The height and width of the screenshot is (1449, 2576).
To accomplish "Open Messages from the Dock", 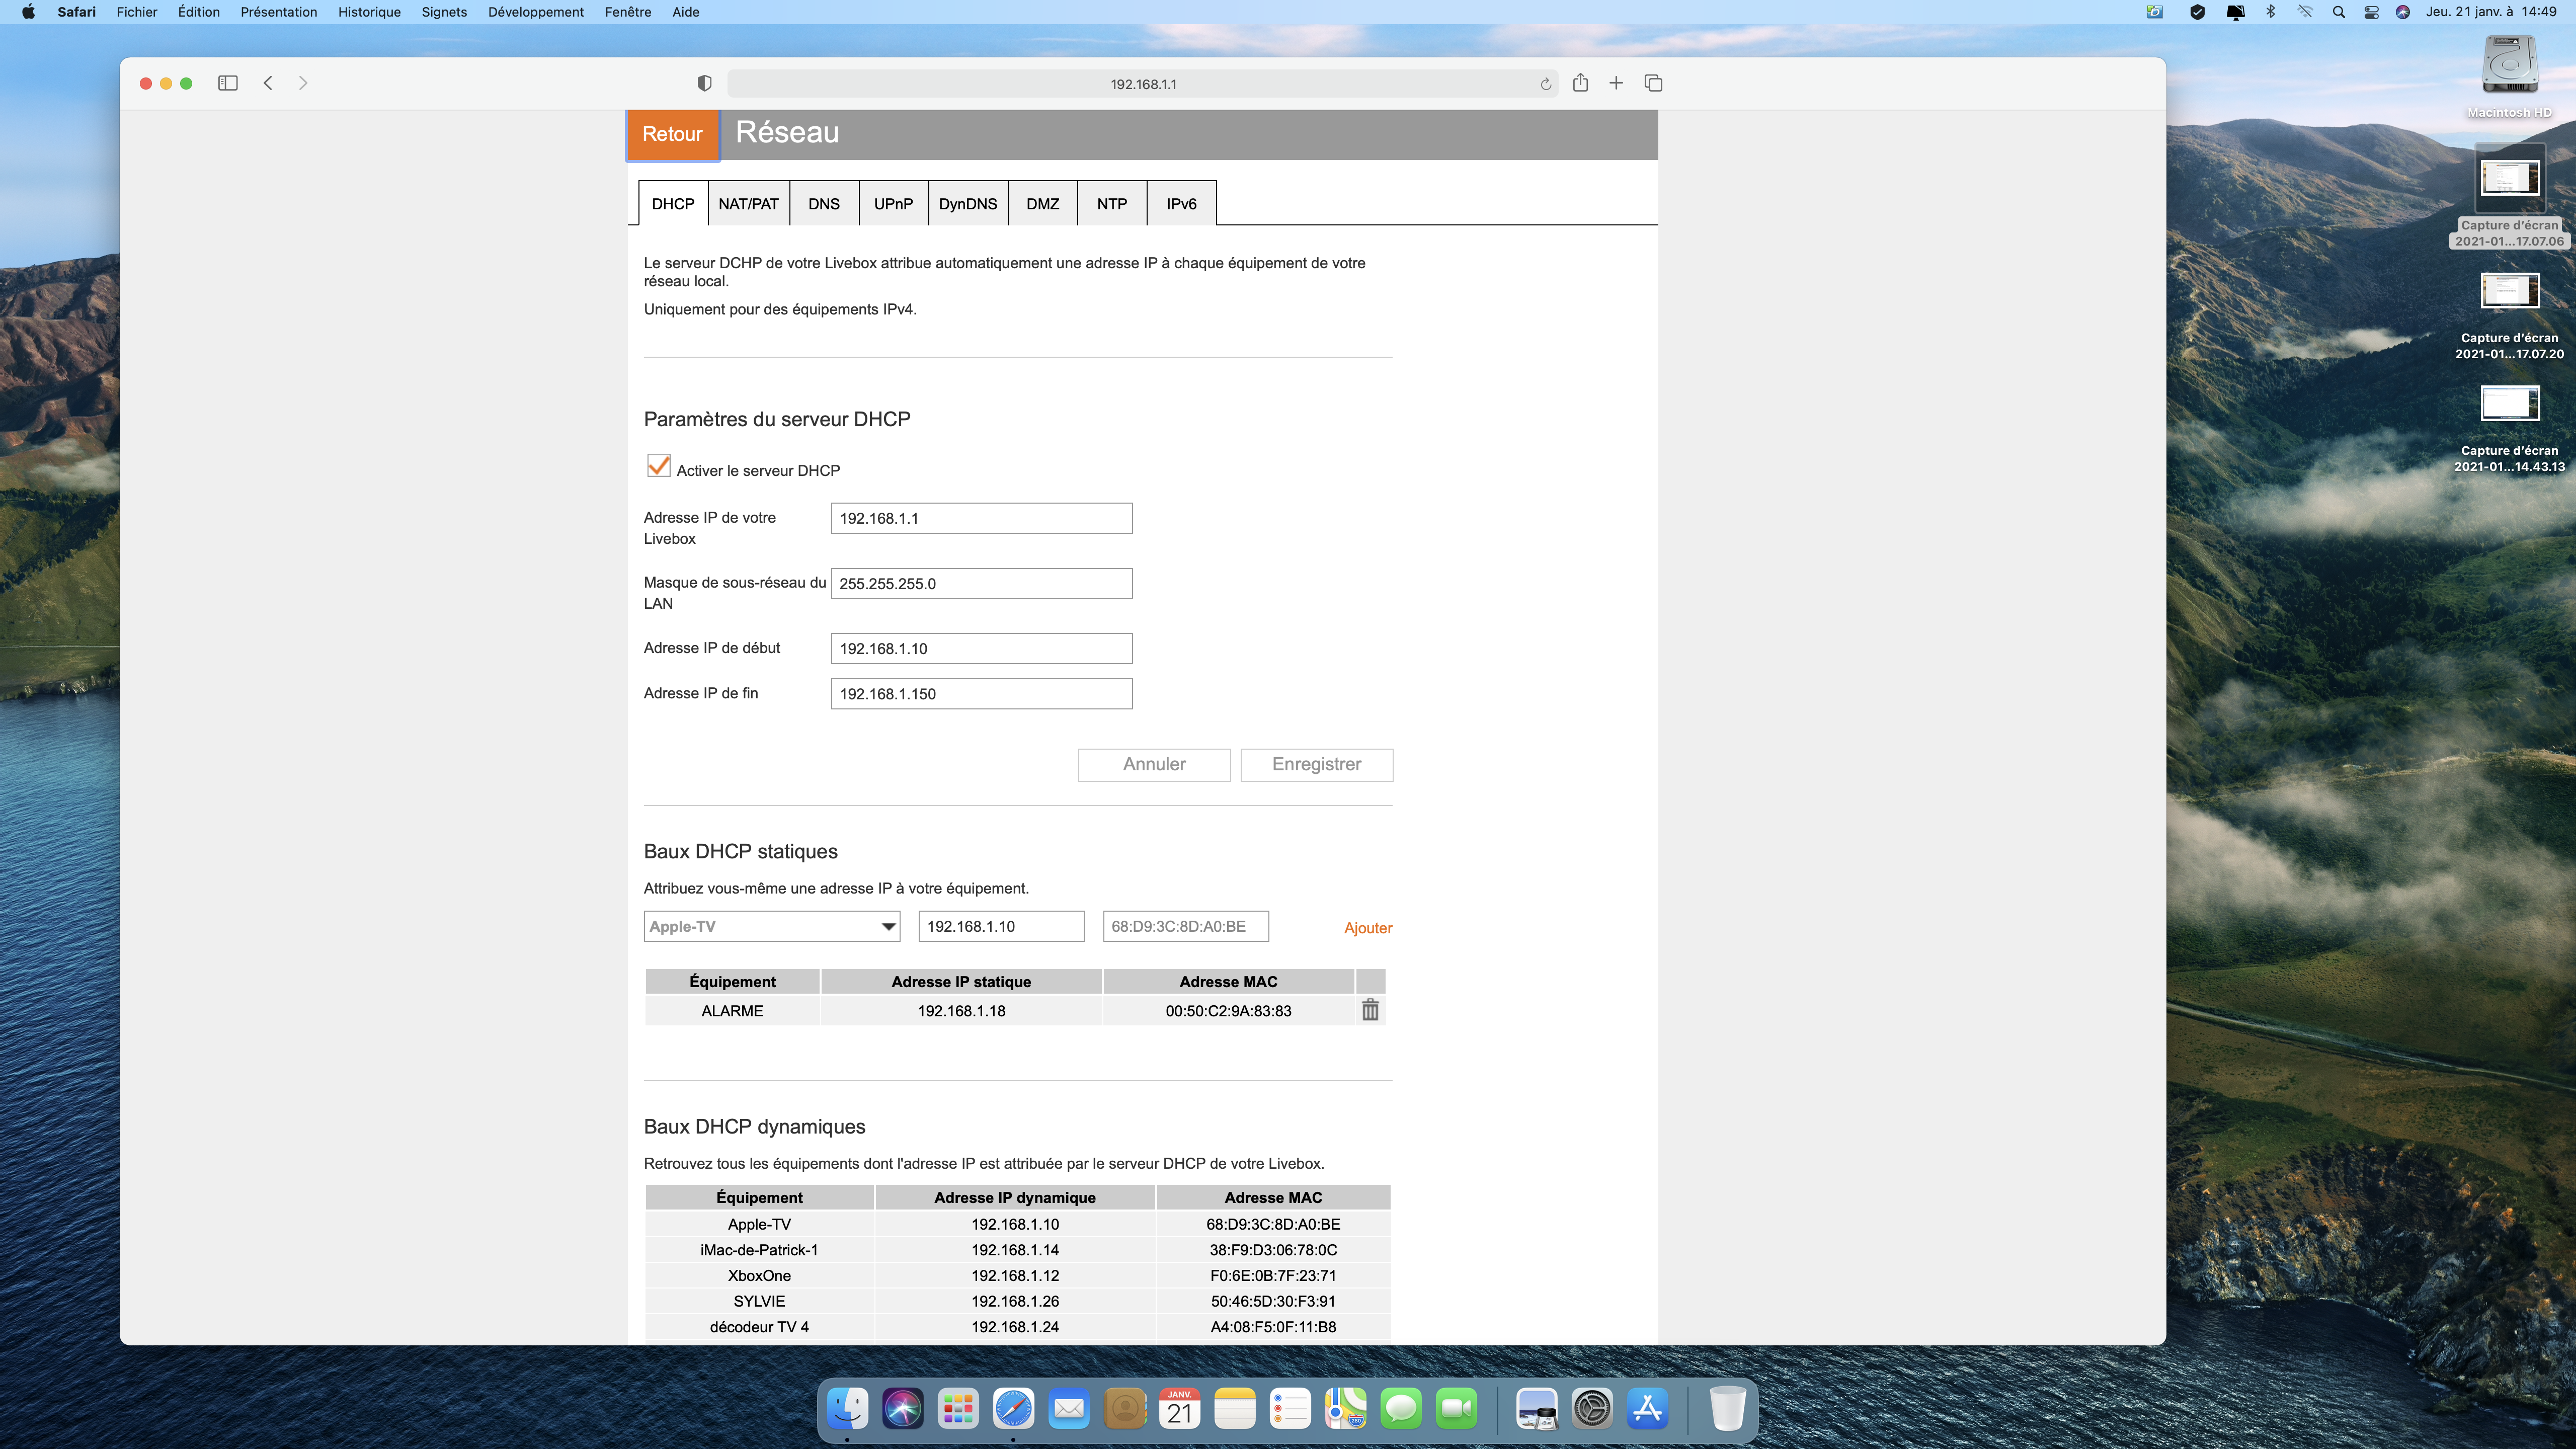I will [x=1401, y=1409].
